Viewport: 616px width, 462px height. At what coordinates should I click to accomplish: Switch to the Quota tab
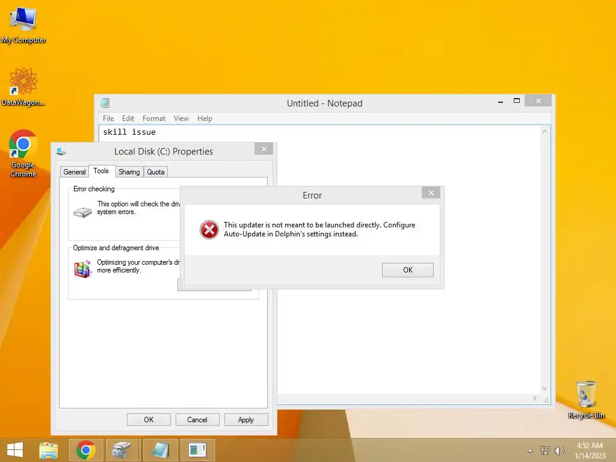[156, 172]
